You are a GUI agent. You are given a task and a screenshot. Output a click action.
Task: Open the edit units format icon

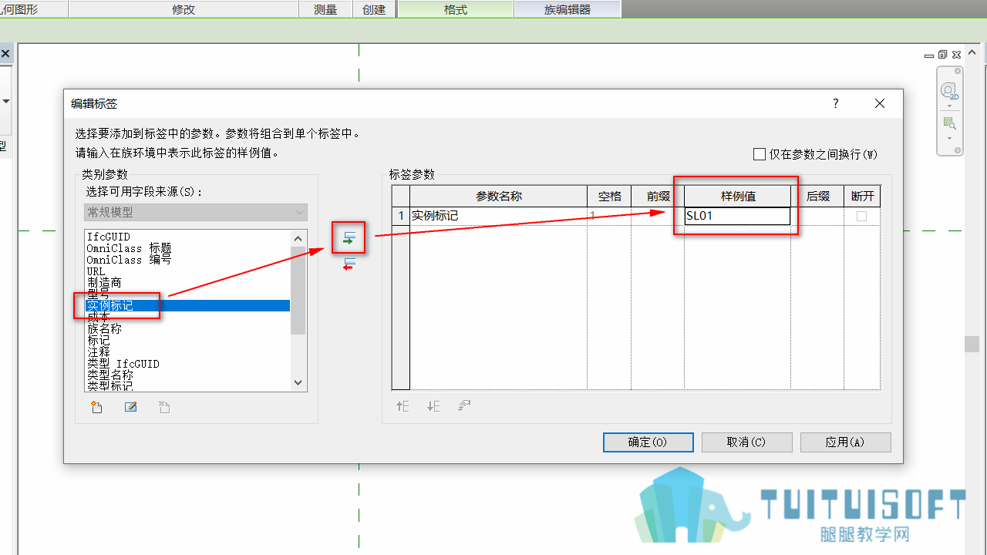pyautogui.click(x=464, y=406)
